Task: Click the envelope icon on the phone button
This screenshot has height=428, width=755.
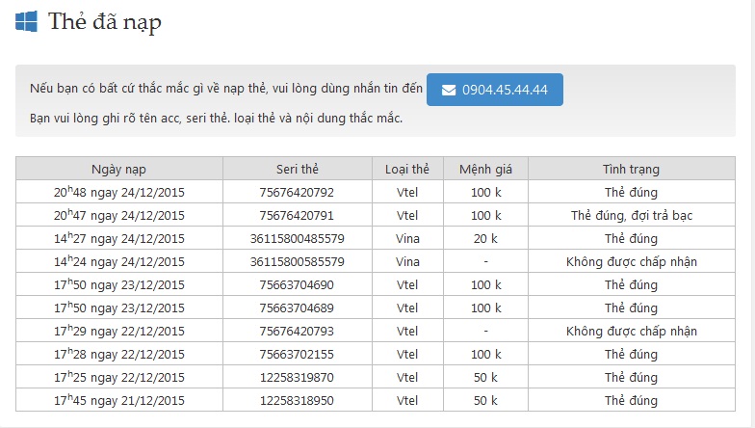Action: (449, 90)
